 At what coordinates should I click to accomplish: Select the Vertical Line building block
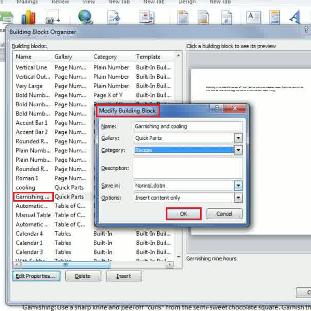pyautogui.click(x=94, y=67)
